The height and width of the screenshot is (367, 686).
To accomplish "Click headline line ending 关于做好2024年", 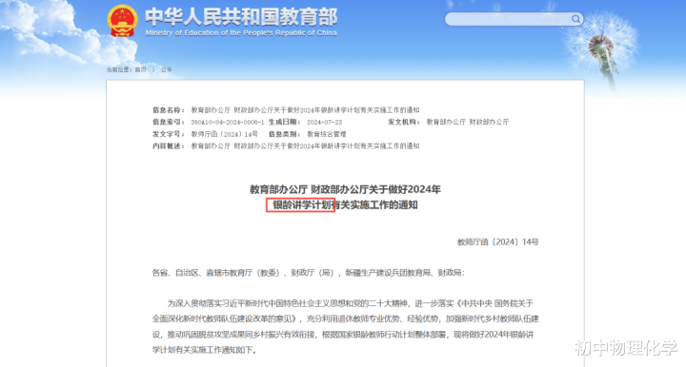I will [x=345, y=189].
